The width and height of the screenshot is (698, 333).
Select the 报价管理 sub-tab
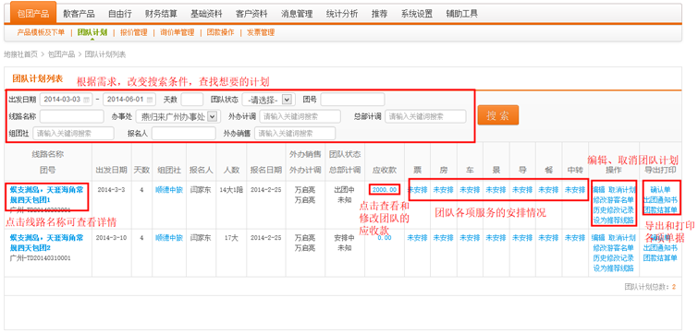[x=133, y=32]
